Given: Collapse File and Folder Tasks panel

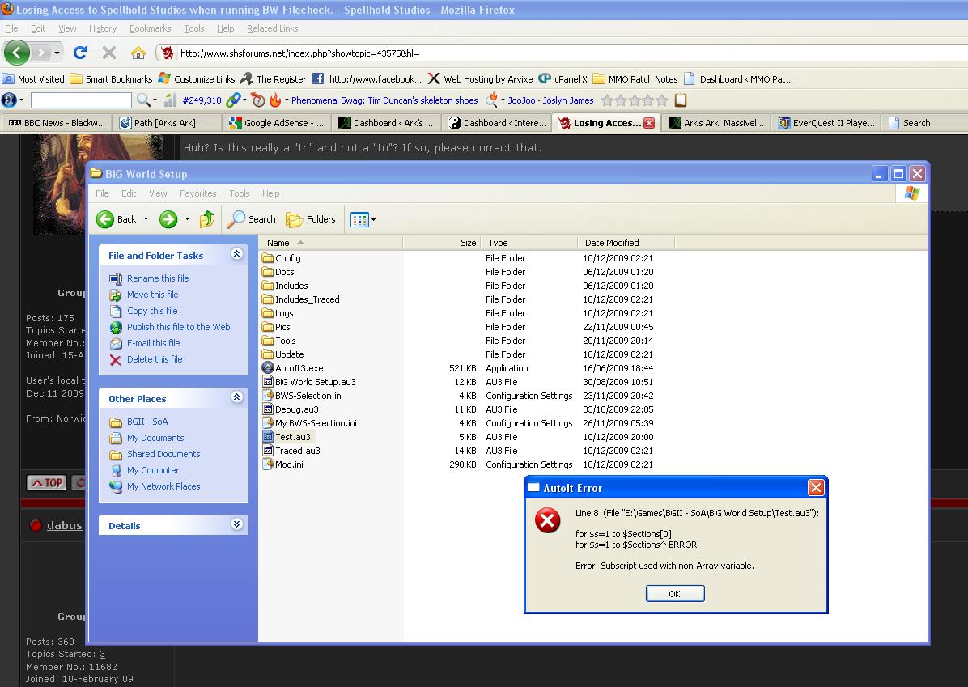Looking at the screenshot, I should tap(236, 254).
